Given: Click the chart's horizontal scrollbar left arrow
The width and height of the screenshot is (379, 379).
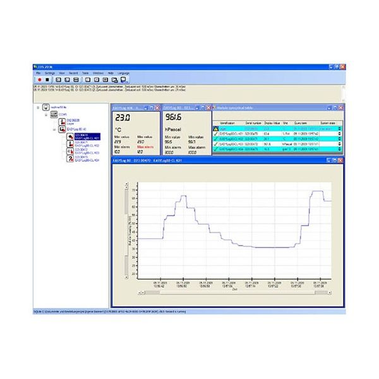Looking at the screenshot, I should pos(139,292).
